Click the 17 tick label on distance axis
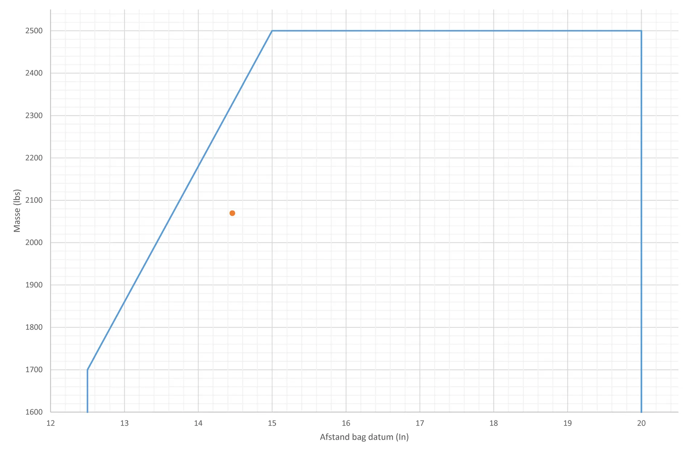The image size is (695, 453). coord(420,423)
